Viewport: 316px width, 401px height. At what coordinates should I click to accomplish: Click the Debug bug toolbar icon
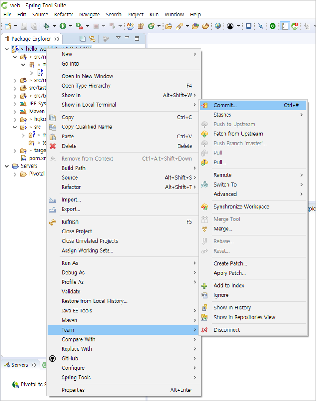tap(46, 26)
